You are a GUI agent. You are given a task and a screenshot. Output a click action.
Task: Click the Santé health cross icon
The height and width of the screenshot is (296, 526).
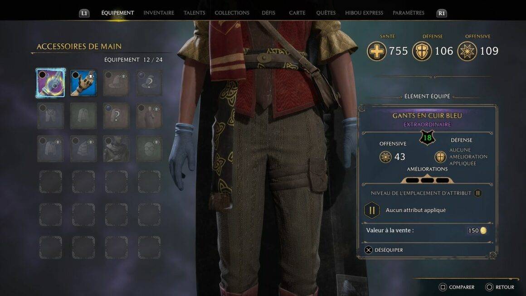pos(376,51)
